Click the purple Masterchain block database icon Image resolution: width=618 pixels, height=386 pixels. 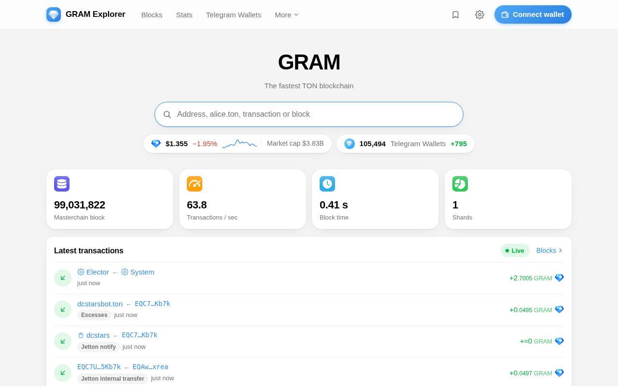coord(62,184)
